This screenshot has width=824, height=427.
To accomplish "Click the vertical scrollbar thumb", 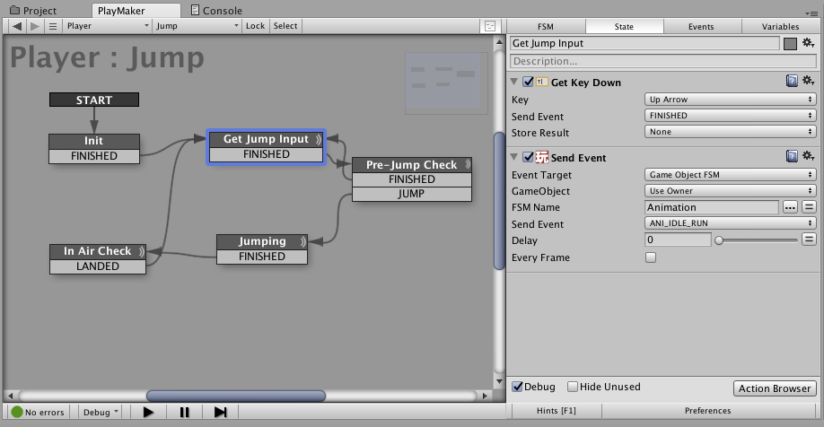I will 499,202.
